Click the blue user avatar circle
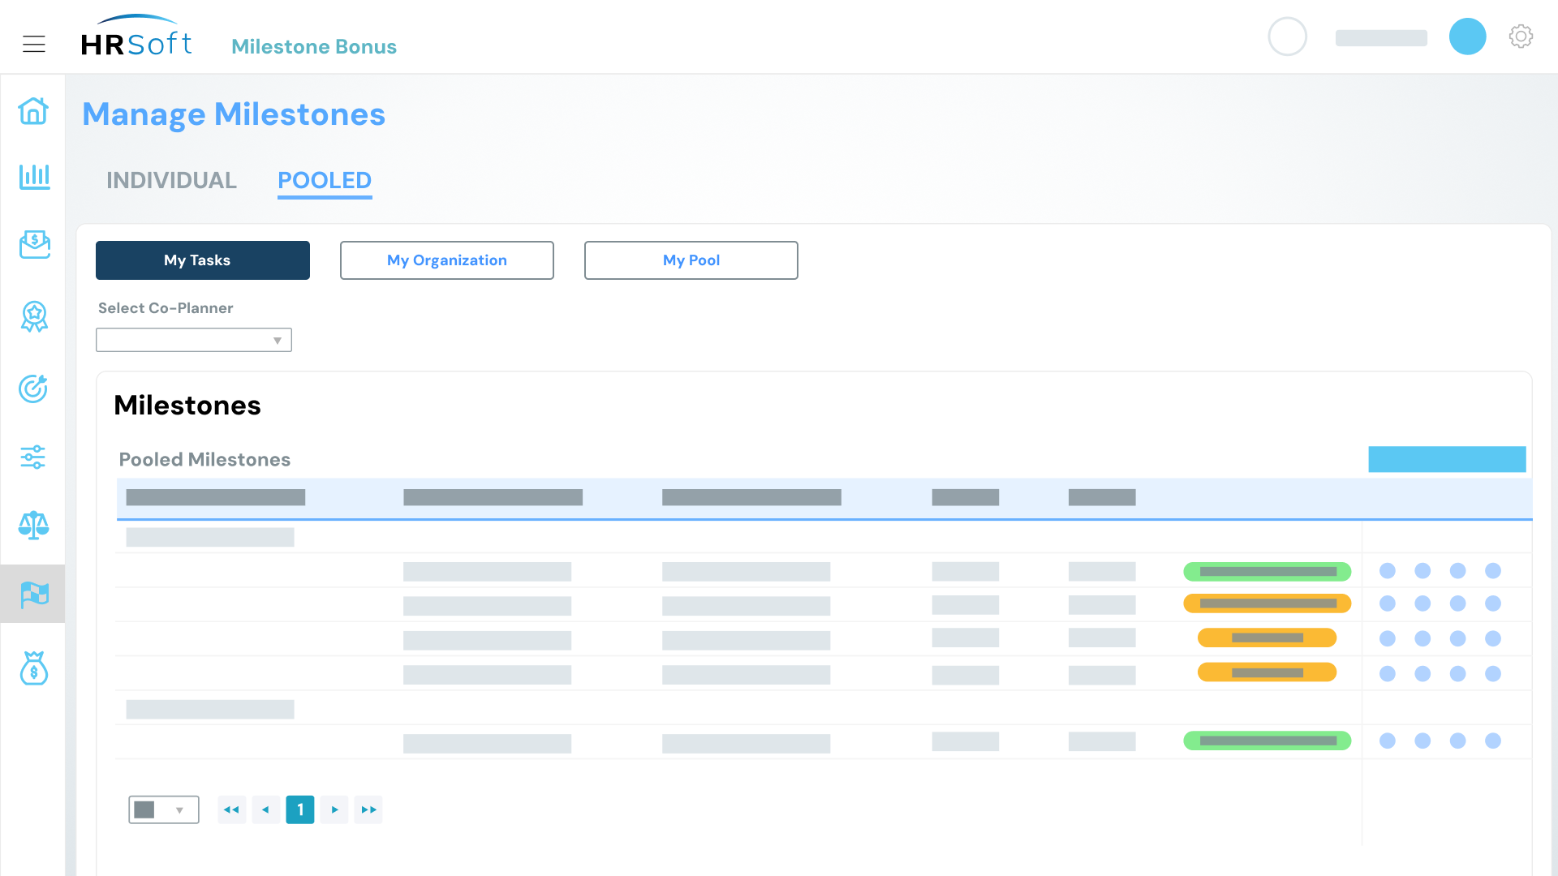The height and width of the screenshot is (876, 1558). click(1467, 36)
